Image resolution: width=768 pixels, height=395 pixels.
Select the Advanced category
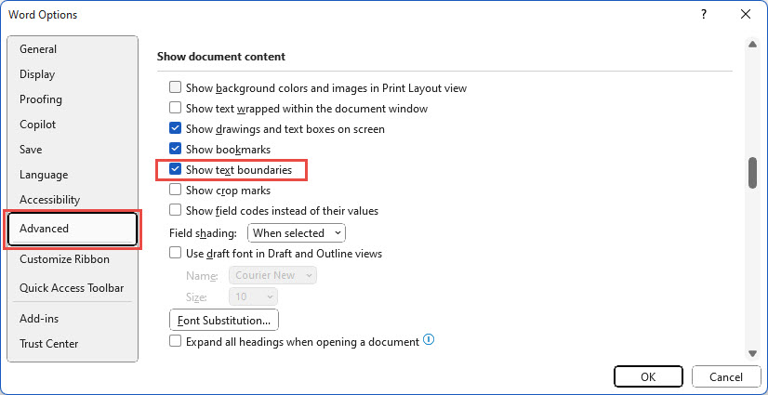point(73,229)
